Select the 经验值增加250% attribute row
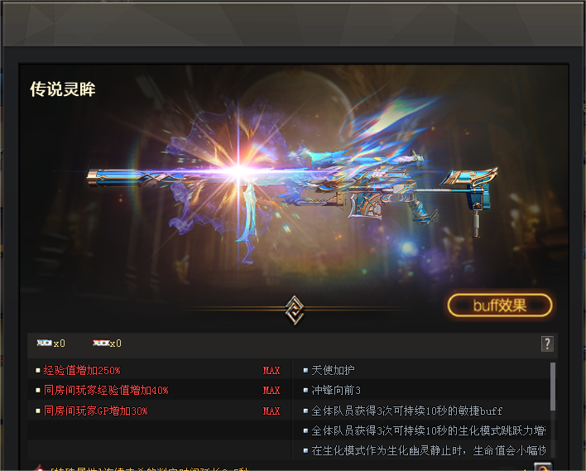Image resolution: width=586 pixels, height=471 pixels. pyautogui.click(x=160, y=371)
